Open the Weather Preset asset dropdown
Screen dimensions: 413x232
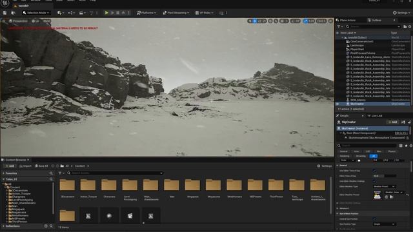coord(394,192)
